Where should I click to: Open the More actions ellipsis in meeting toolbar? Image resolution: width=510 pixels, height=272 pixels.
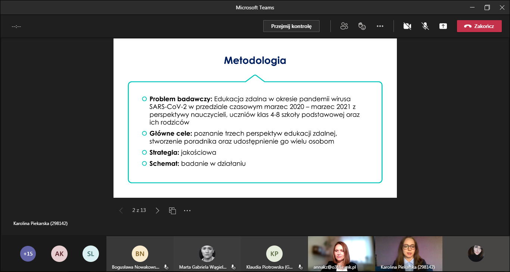coord(380,26)
